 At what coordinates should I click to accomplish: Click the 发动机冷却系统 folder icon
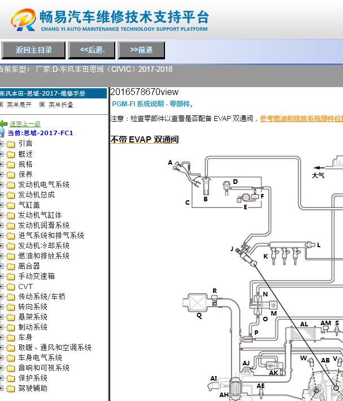pyautogui.click(x=11, y=246)
